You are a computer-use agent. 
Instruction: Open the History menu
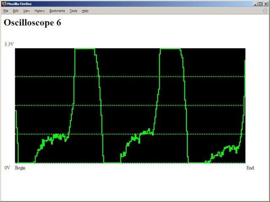click(39, 11)
